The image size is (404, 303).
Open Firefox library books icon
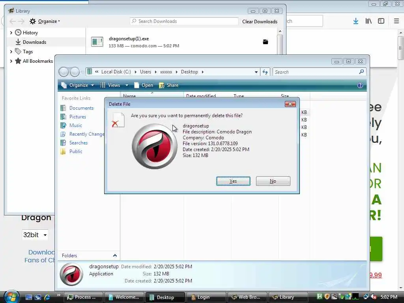coord(368,21)
